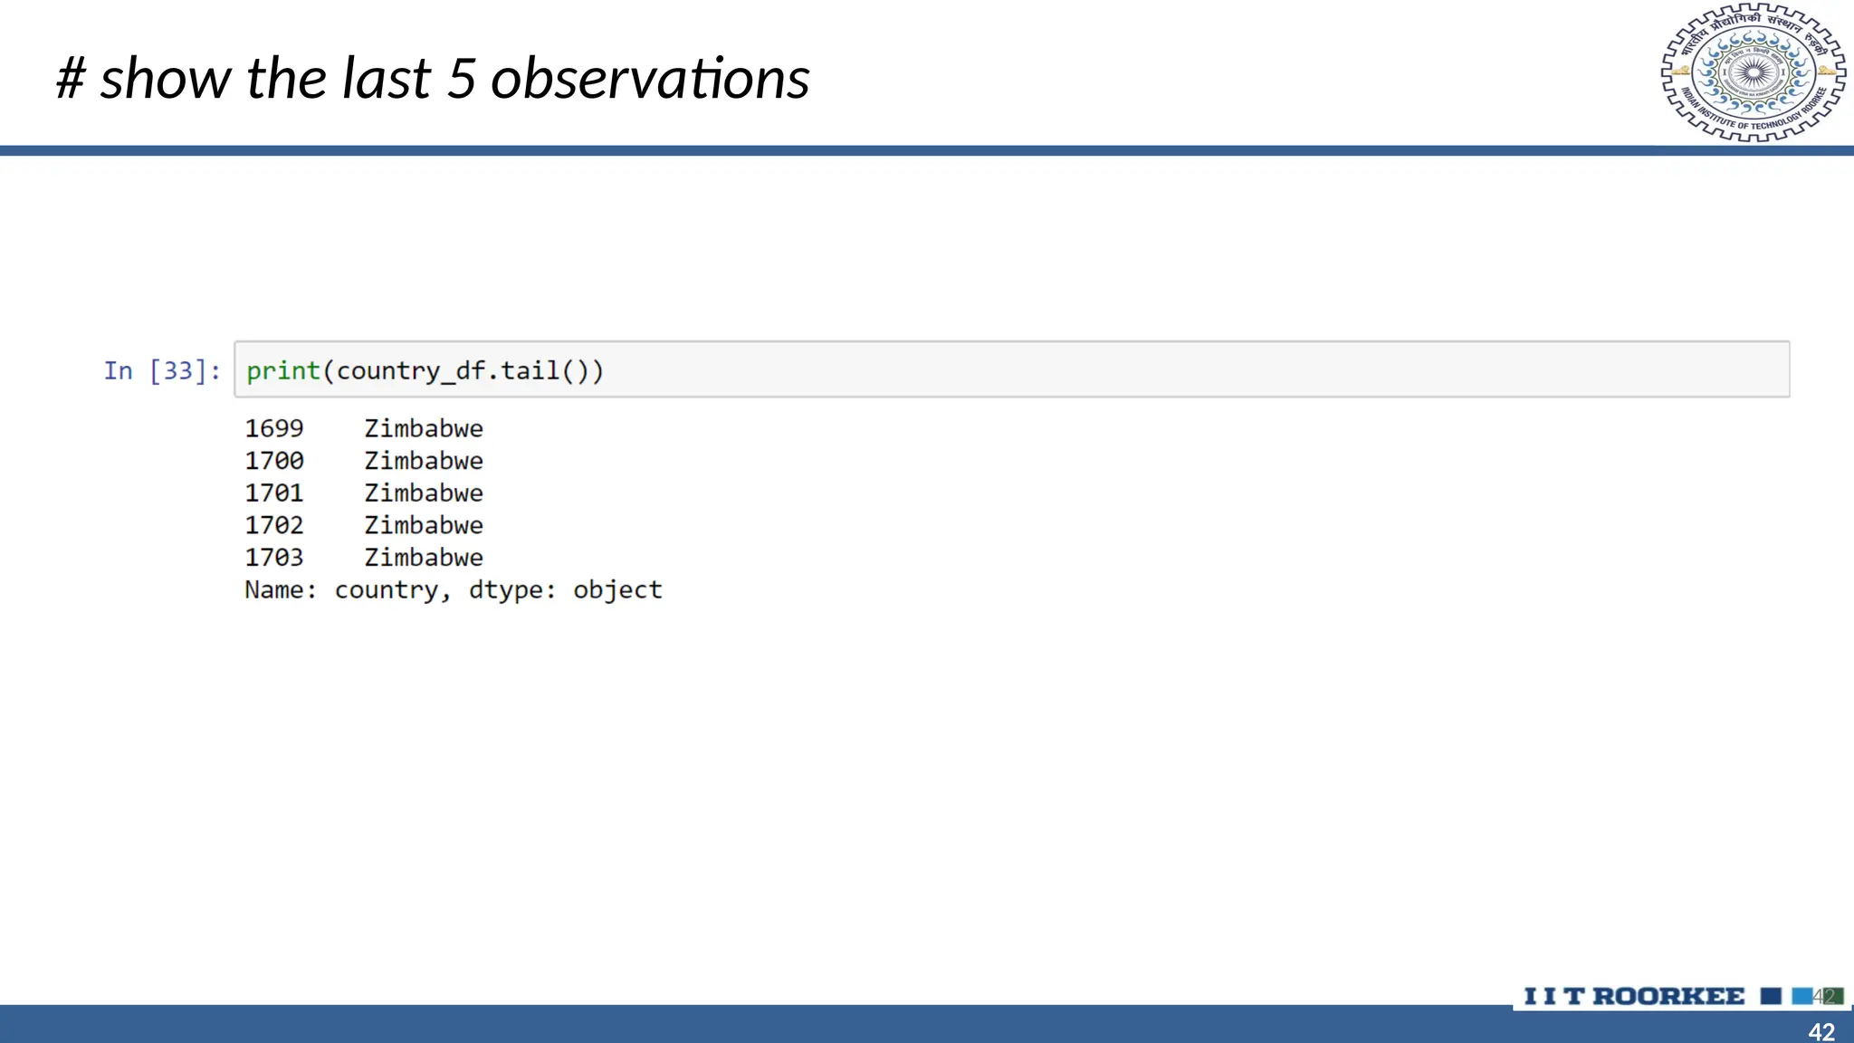Select the slide title 'show the last 5 observations'
Image resolution: width=1854 pixels, height=1043 pixels.
433,78
